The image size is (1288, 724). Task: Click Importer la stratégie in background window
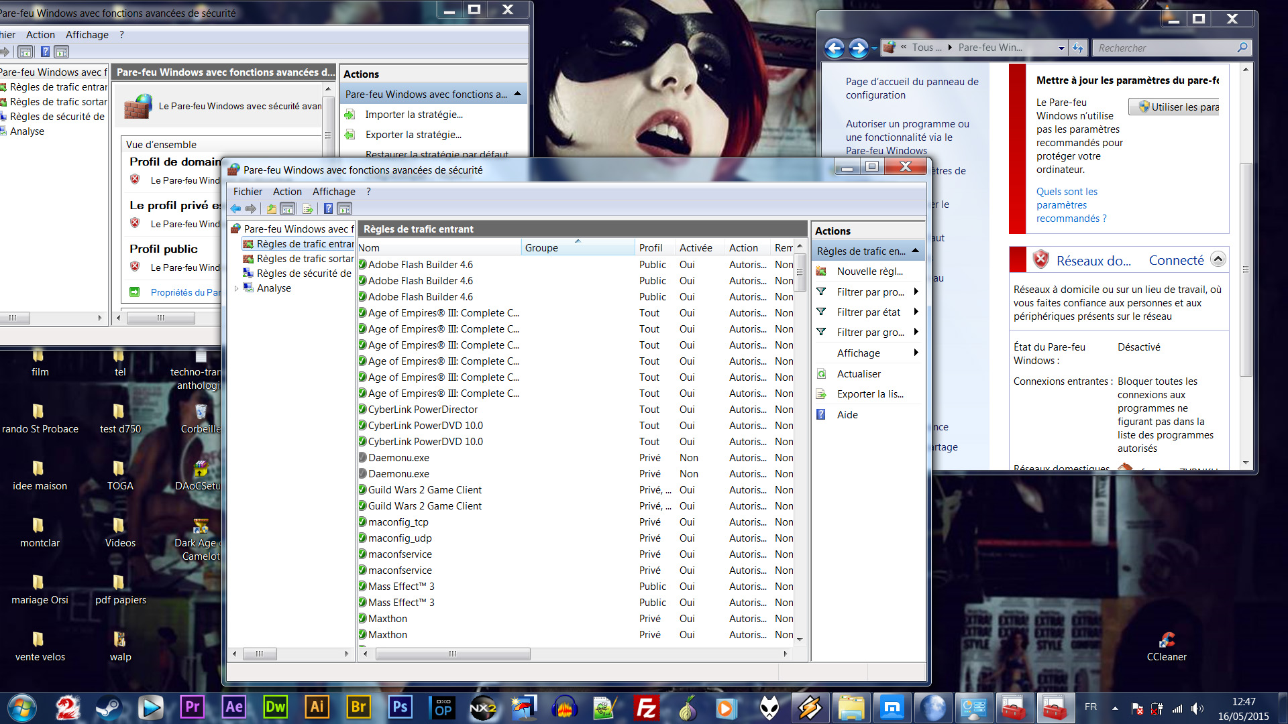click(414, 115)
